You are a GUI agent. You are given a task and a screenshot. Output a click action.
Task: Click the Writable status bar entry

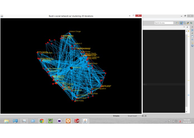(116, 116)
